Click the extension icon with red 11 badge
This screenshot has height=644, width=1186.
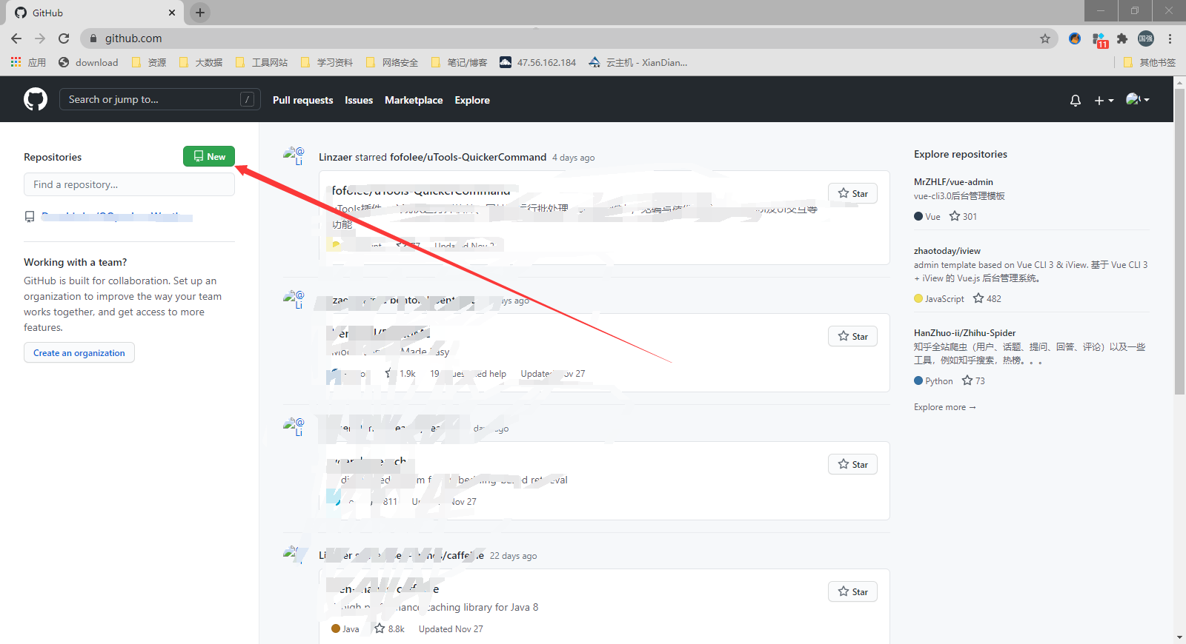point(1099,39)
